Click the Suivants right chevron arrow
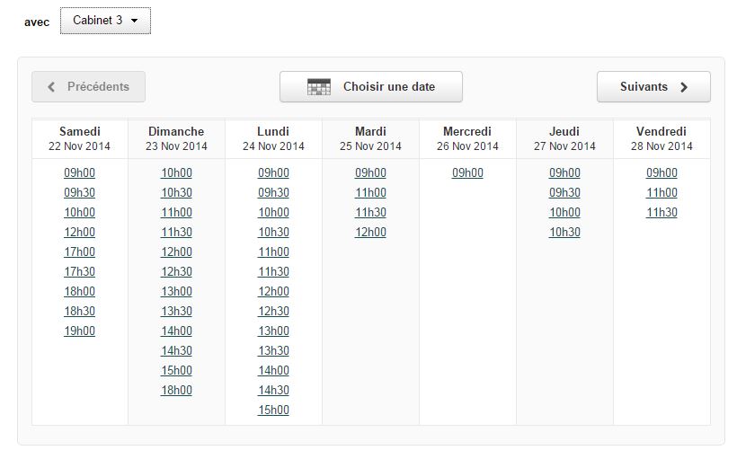 point(684,87)
